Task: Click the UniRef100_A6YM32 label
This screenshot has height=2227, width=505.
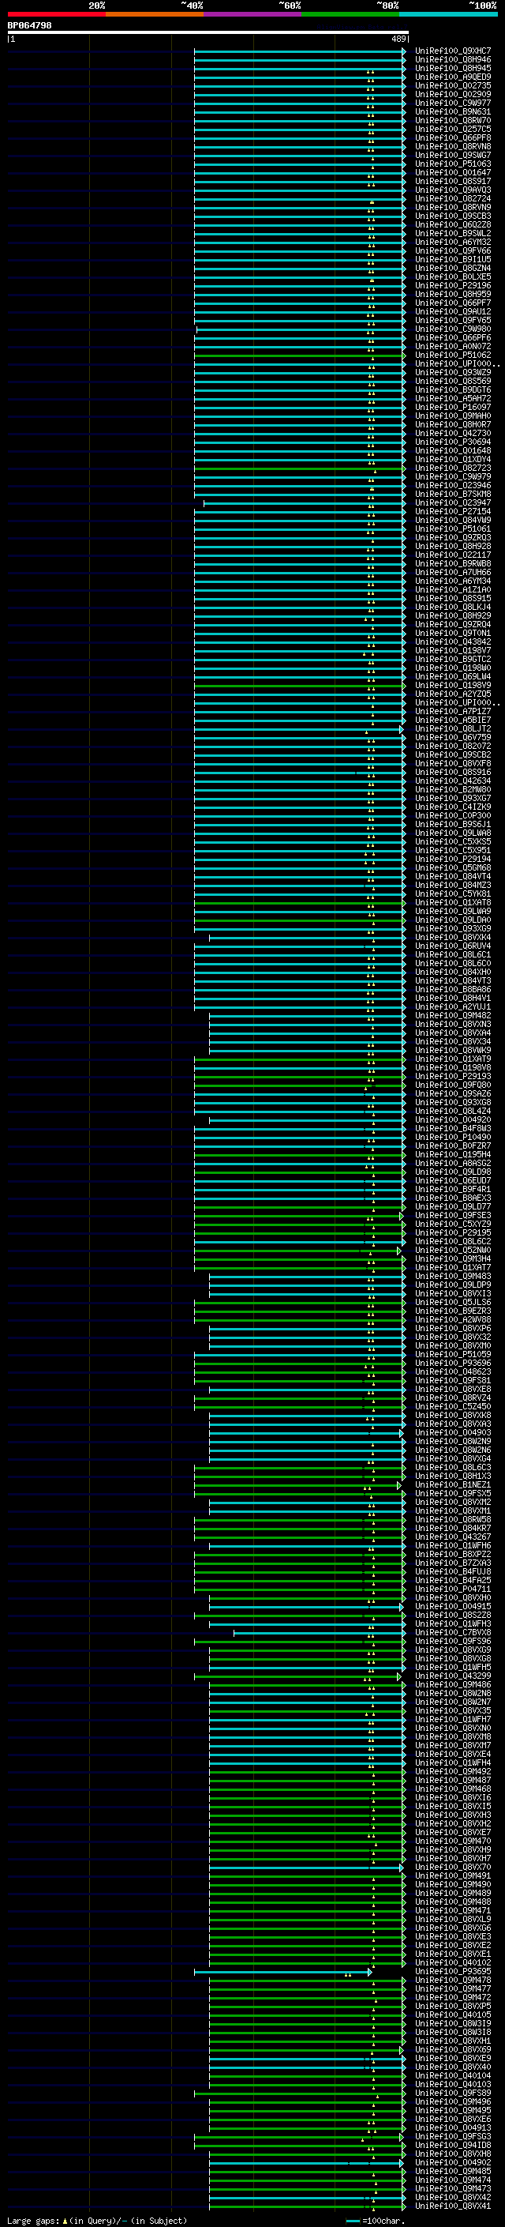Action: tap(453, 242)
